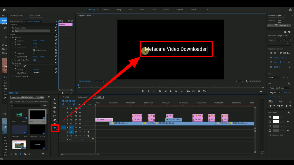
Task: Enable the Shadow checkbox
Action: click(270, 131)
